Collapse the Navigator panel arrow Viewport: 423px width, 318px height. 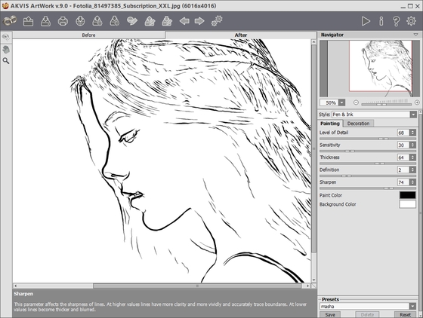coord(415,35)
